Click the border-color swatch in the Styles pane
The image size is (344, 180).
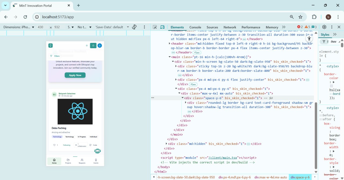pyautogui.click(x=331, y=86)
